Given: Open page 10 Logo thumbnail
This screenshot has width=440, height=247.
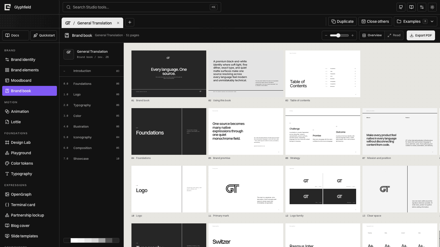Looking at the screenshot, I should (169, 189).
